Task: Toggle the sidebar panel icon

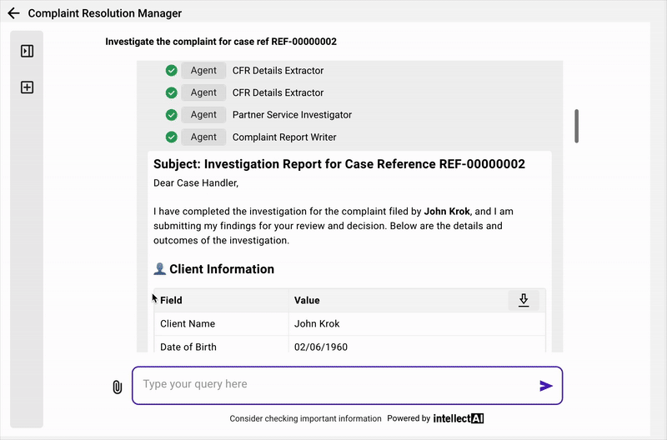Action: pos(27,52)
